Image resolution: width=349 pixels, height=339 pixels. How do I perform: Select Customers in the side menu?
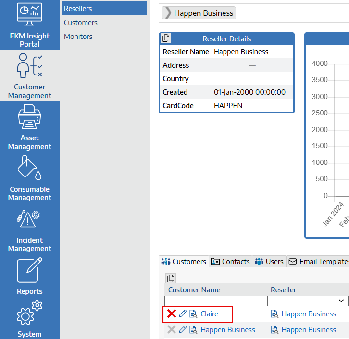pyautogui.click(x=81, y=23)
